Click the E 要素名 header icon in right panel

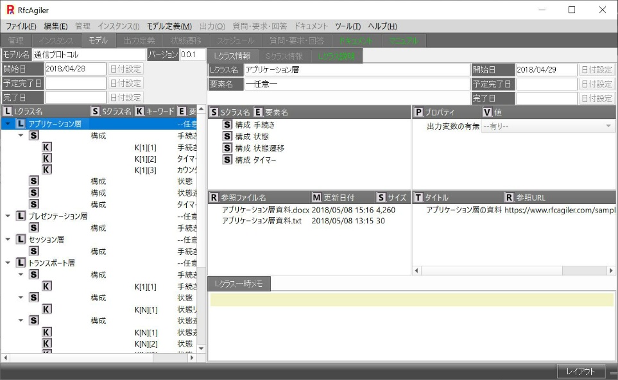click(x=258, y=112)
